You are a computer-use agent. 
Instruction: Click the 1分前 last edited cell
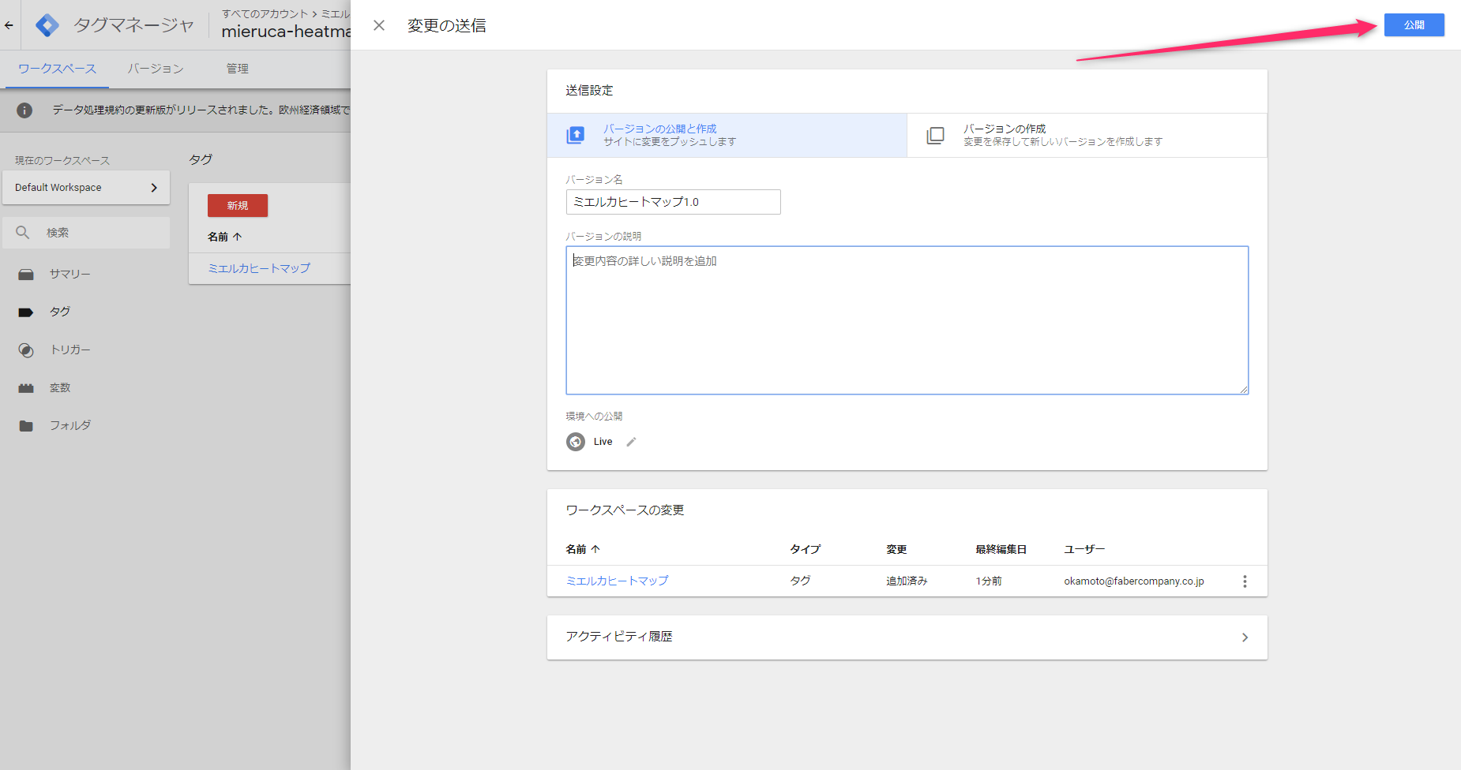[988, 581]
